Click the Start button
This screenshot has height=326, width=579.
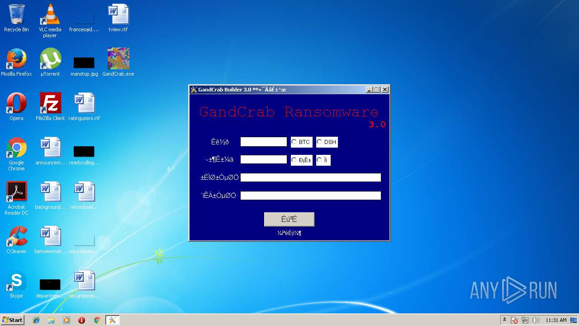[x=13, y=320]
